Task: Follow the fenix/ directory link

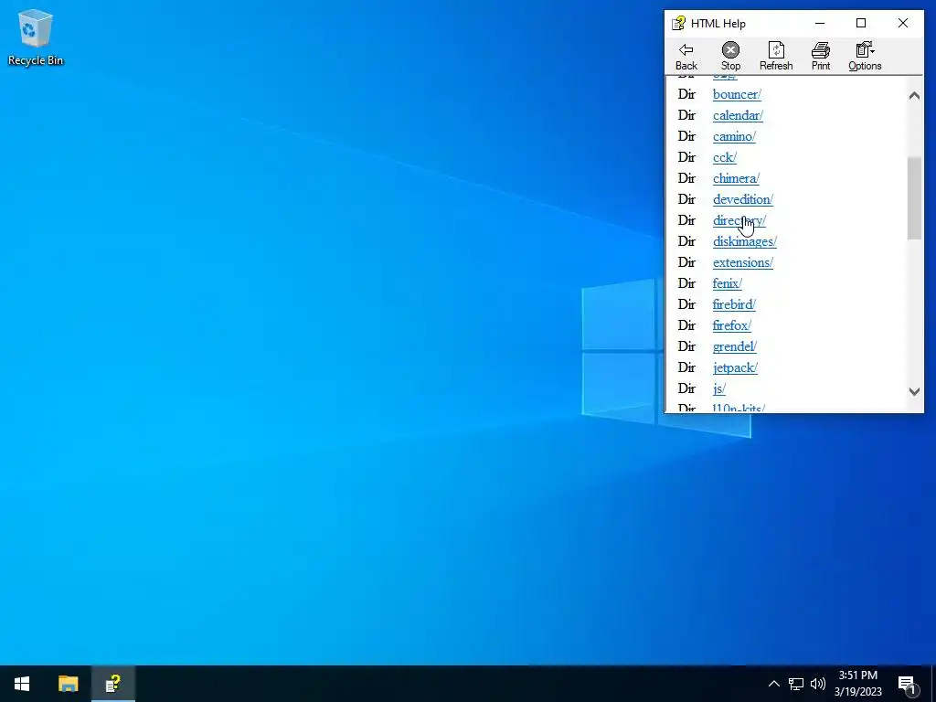Action: point(727,283)
